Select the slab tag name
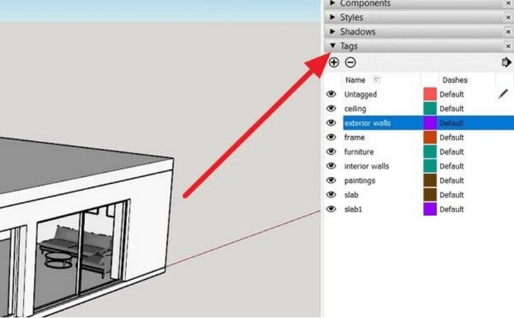 pos(351,195)
